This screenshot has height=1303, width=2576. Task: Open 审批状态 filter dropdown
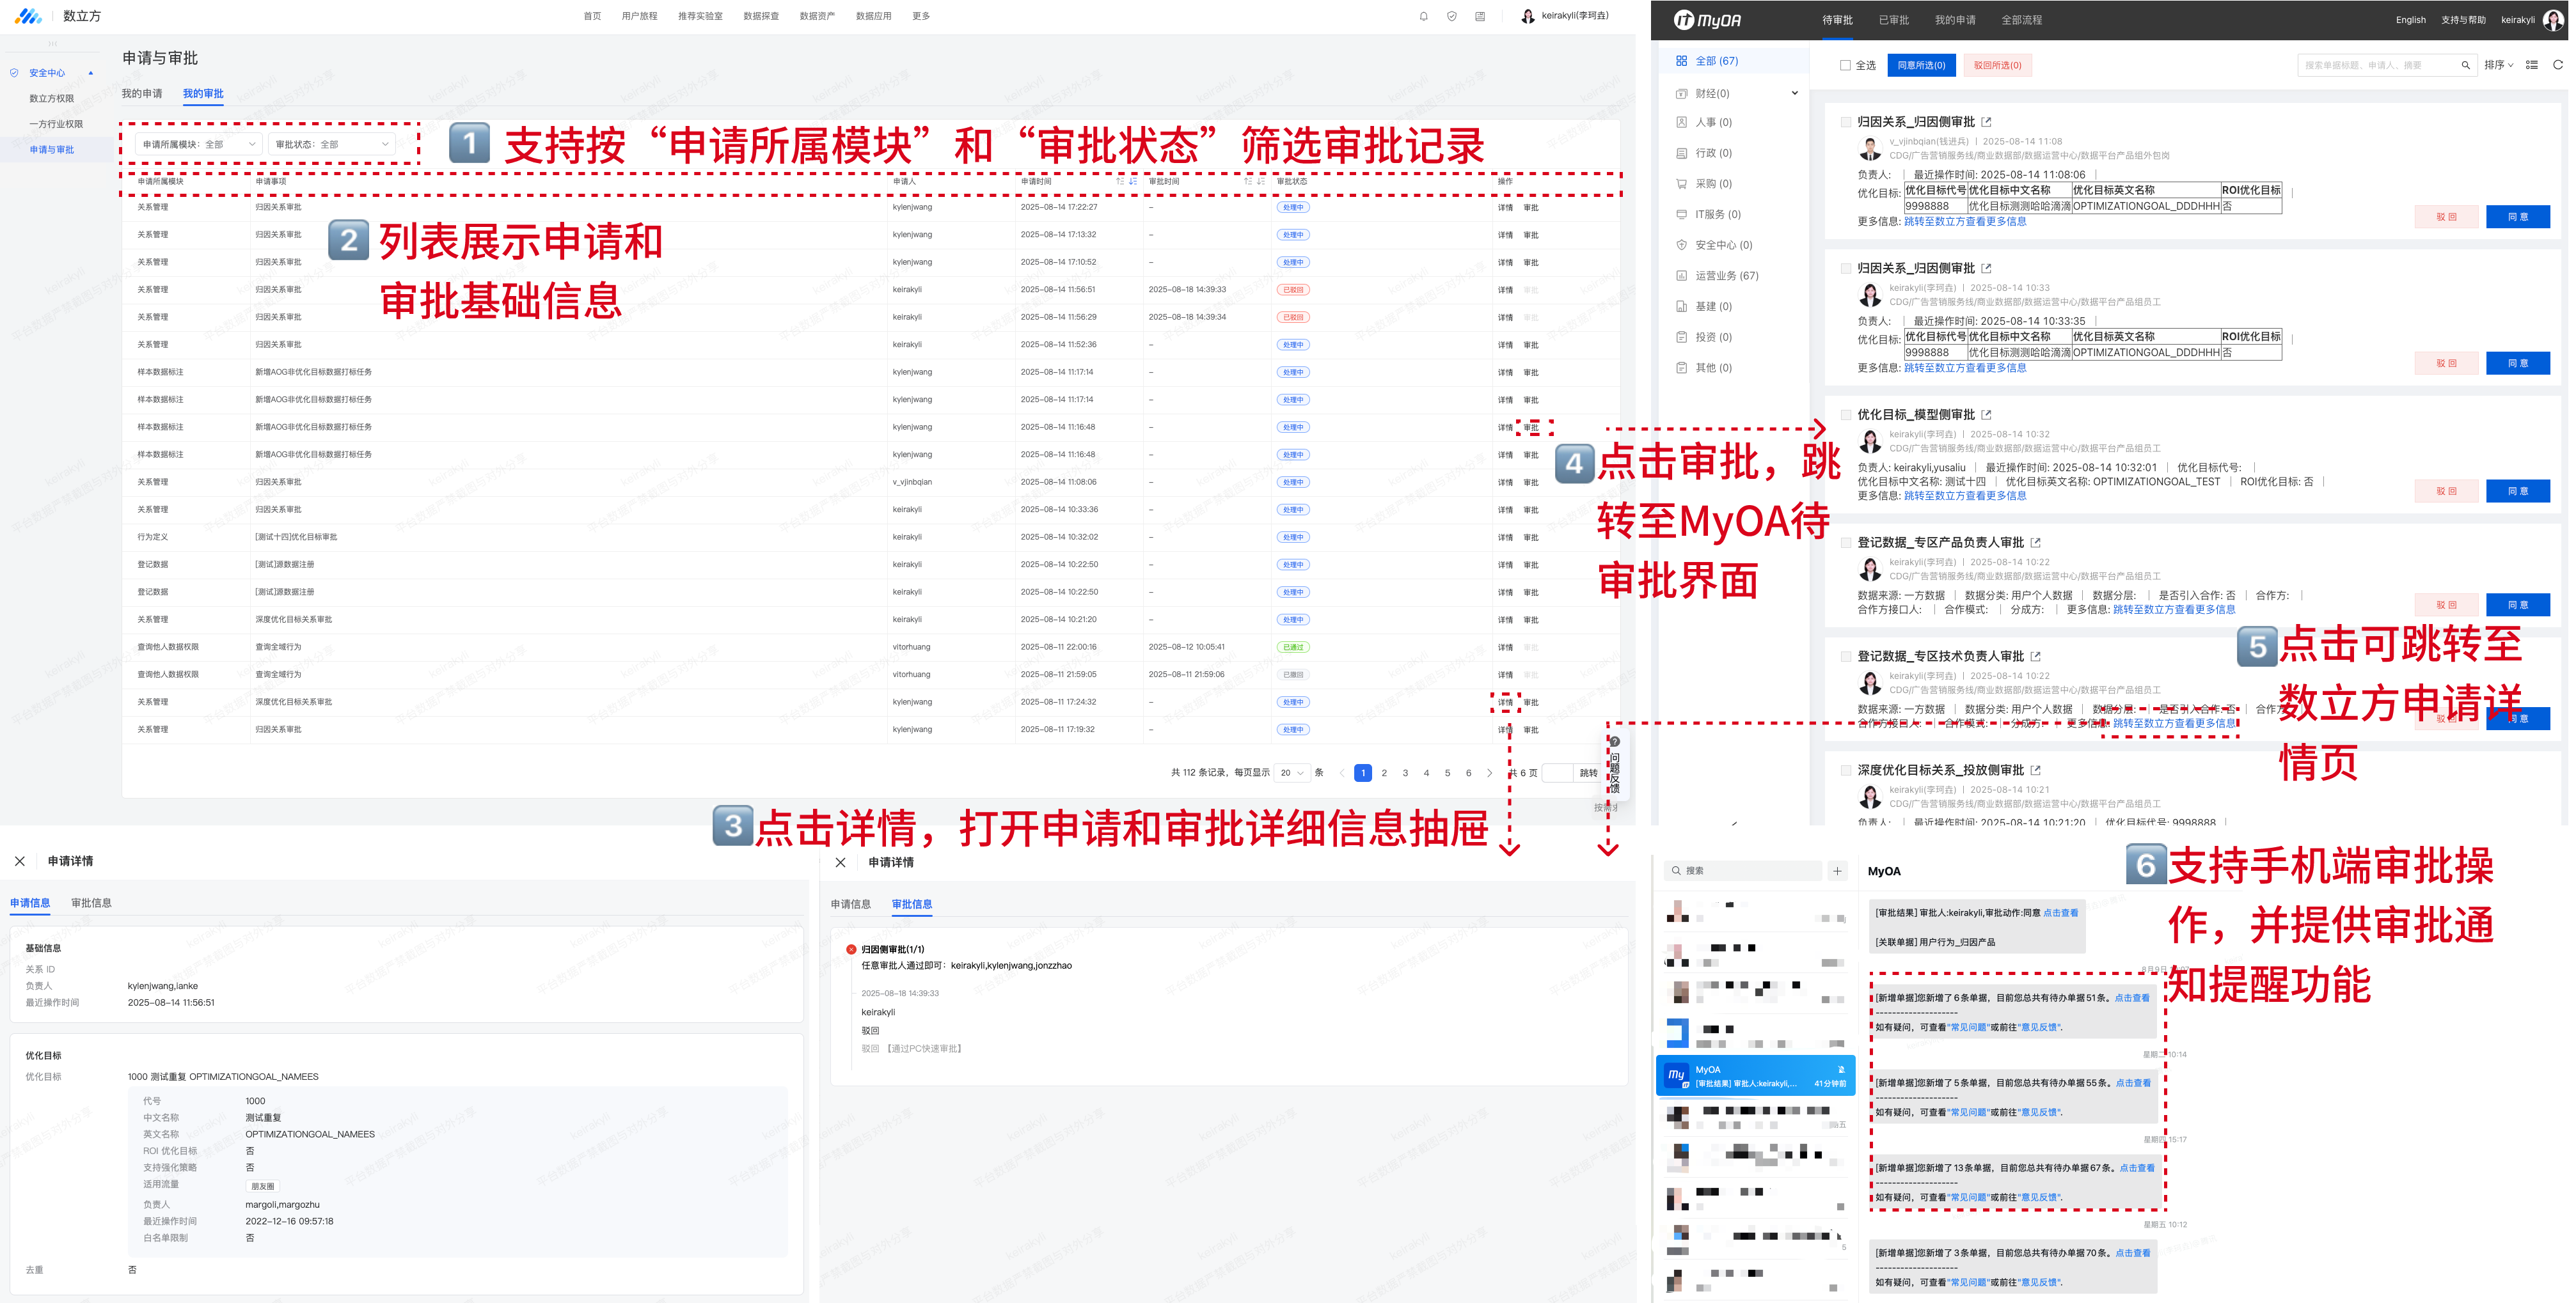[332, 145]
